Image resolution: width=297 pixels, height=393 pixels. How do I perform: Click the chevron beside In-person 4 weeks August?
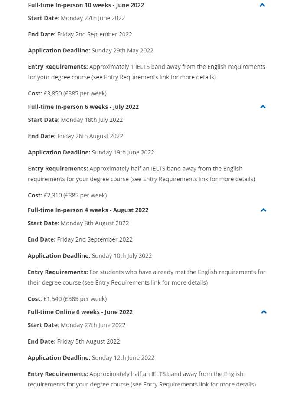coord(263,210)
